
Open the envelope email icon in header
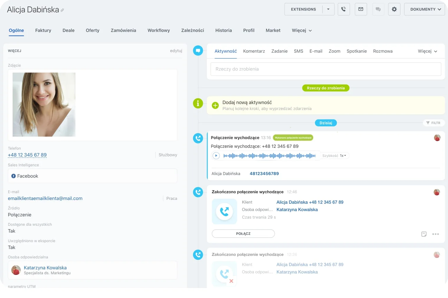point(361,9)
